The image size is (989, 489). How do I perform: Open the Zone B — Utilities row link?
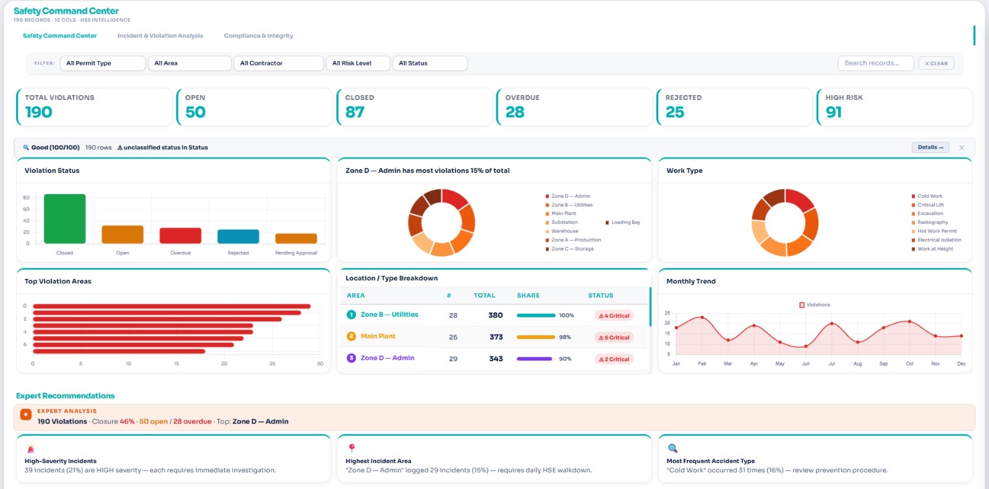389,315
